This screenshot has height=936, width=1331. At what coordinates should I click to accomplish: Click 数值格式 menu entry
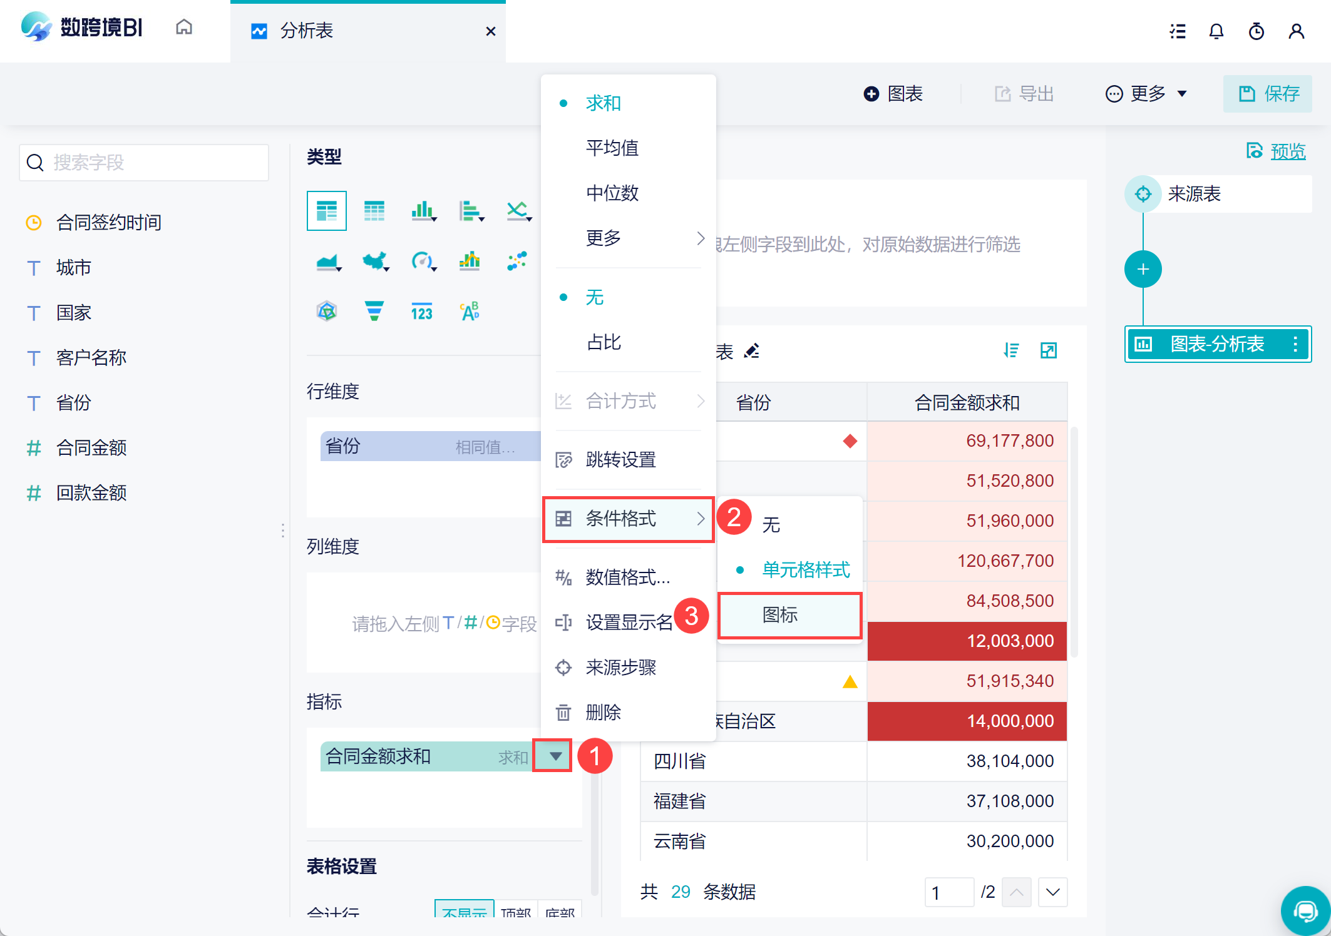coord(627,577)
